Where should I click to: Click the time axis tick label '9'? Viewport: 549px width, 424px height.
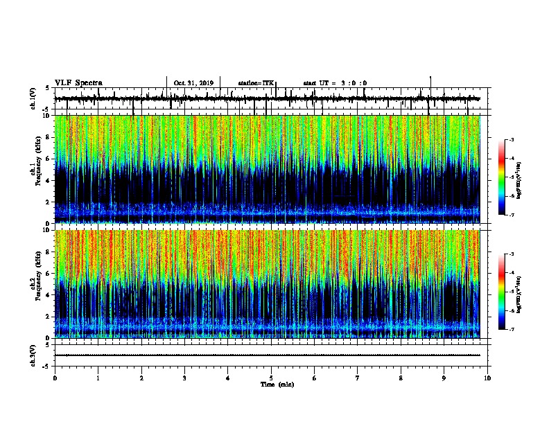[444, 378]
